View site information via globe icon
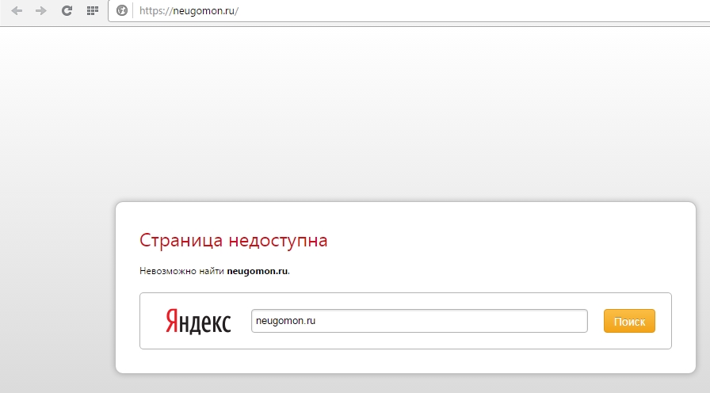 (122, 10)
